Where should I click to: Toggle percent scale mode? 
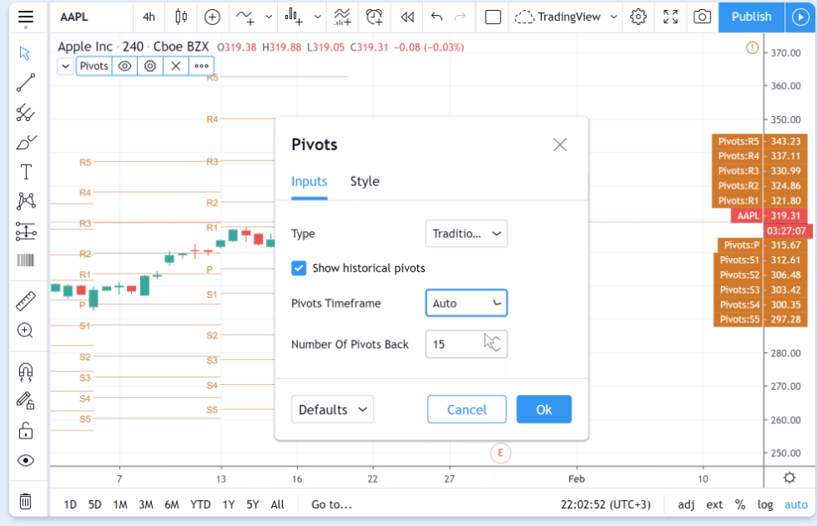coord(740,504)
